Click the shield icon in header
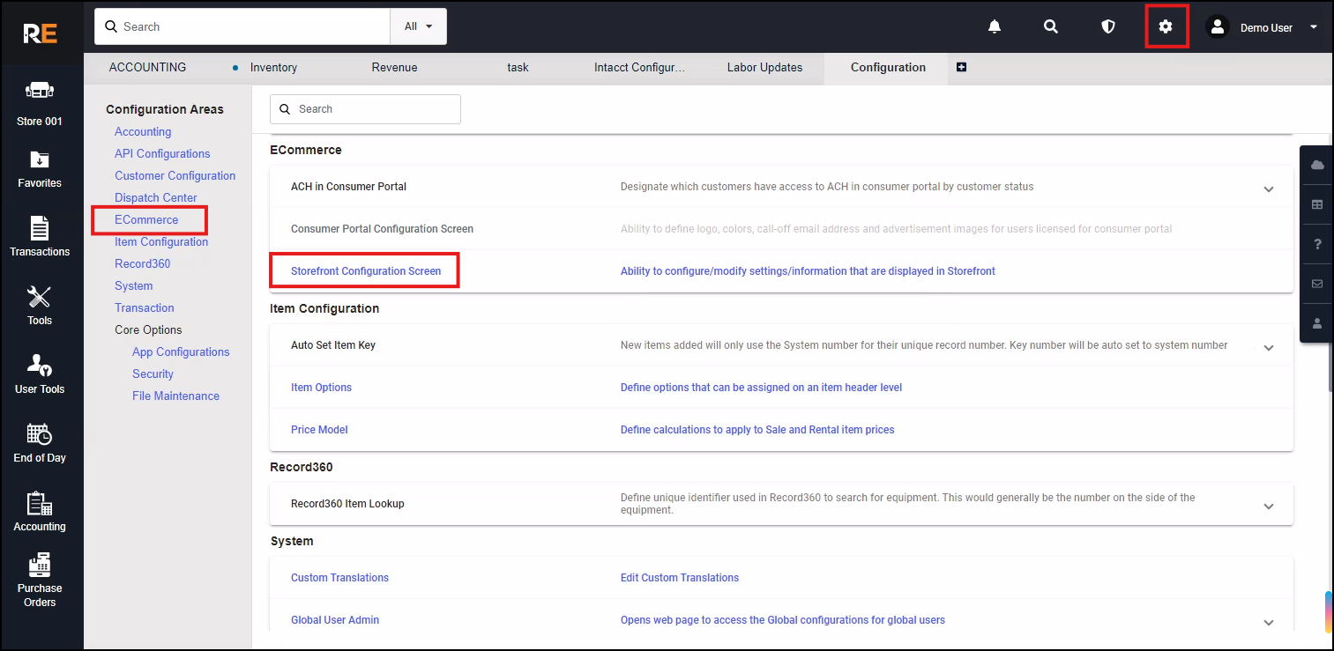1334x651 pixels. coord(1108,27)
